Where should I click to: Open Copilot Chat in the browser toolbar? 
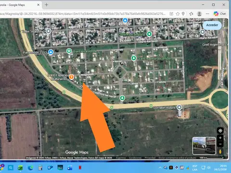coord(220,14)
